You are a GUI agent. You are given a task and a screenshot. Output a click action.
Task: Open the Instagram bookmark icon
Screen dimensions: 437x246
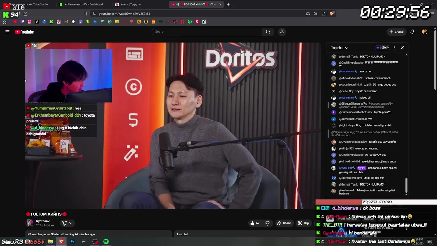(x=30, y=22)
